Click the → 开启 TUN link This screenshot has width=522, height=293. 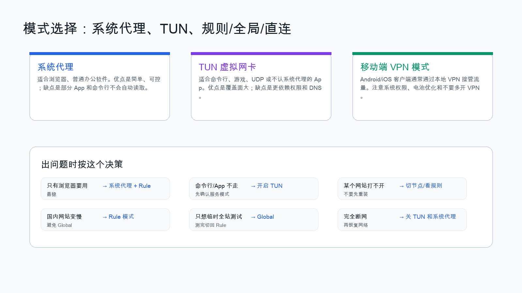coord(266,186)
